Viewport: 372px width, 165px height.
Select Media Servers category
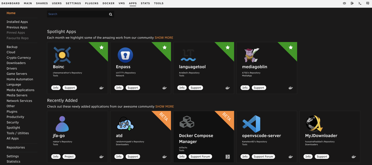tap(17, 95)
